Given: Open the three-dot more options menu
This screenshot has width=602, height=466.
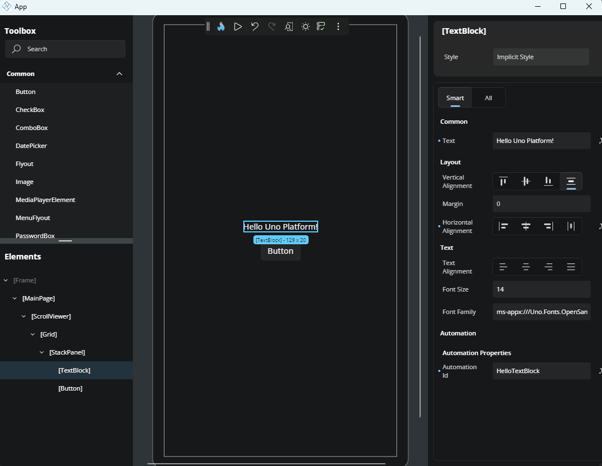Looking at the screenshot, I should 338,26.
